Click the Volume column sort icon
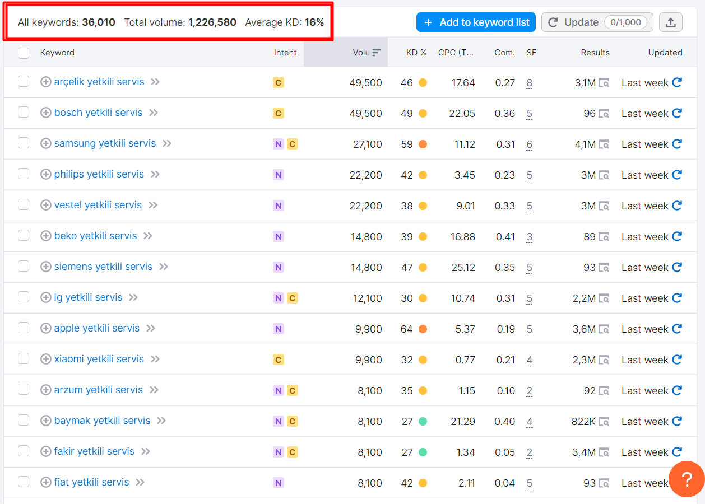Image resolution: width=705 pixels, height=504 pixels. tap(376, 53)
